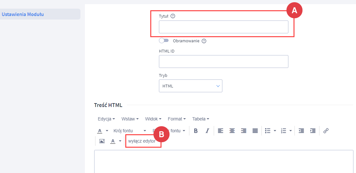Justify the text alignment
The height and width of the screenshot is (173, 356).
255,131
